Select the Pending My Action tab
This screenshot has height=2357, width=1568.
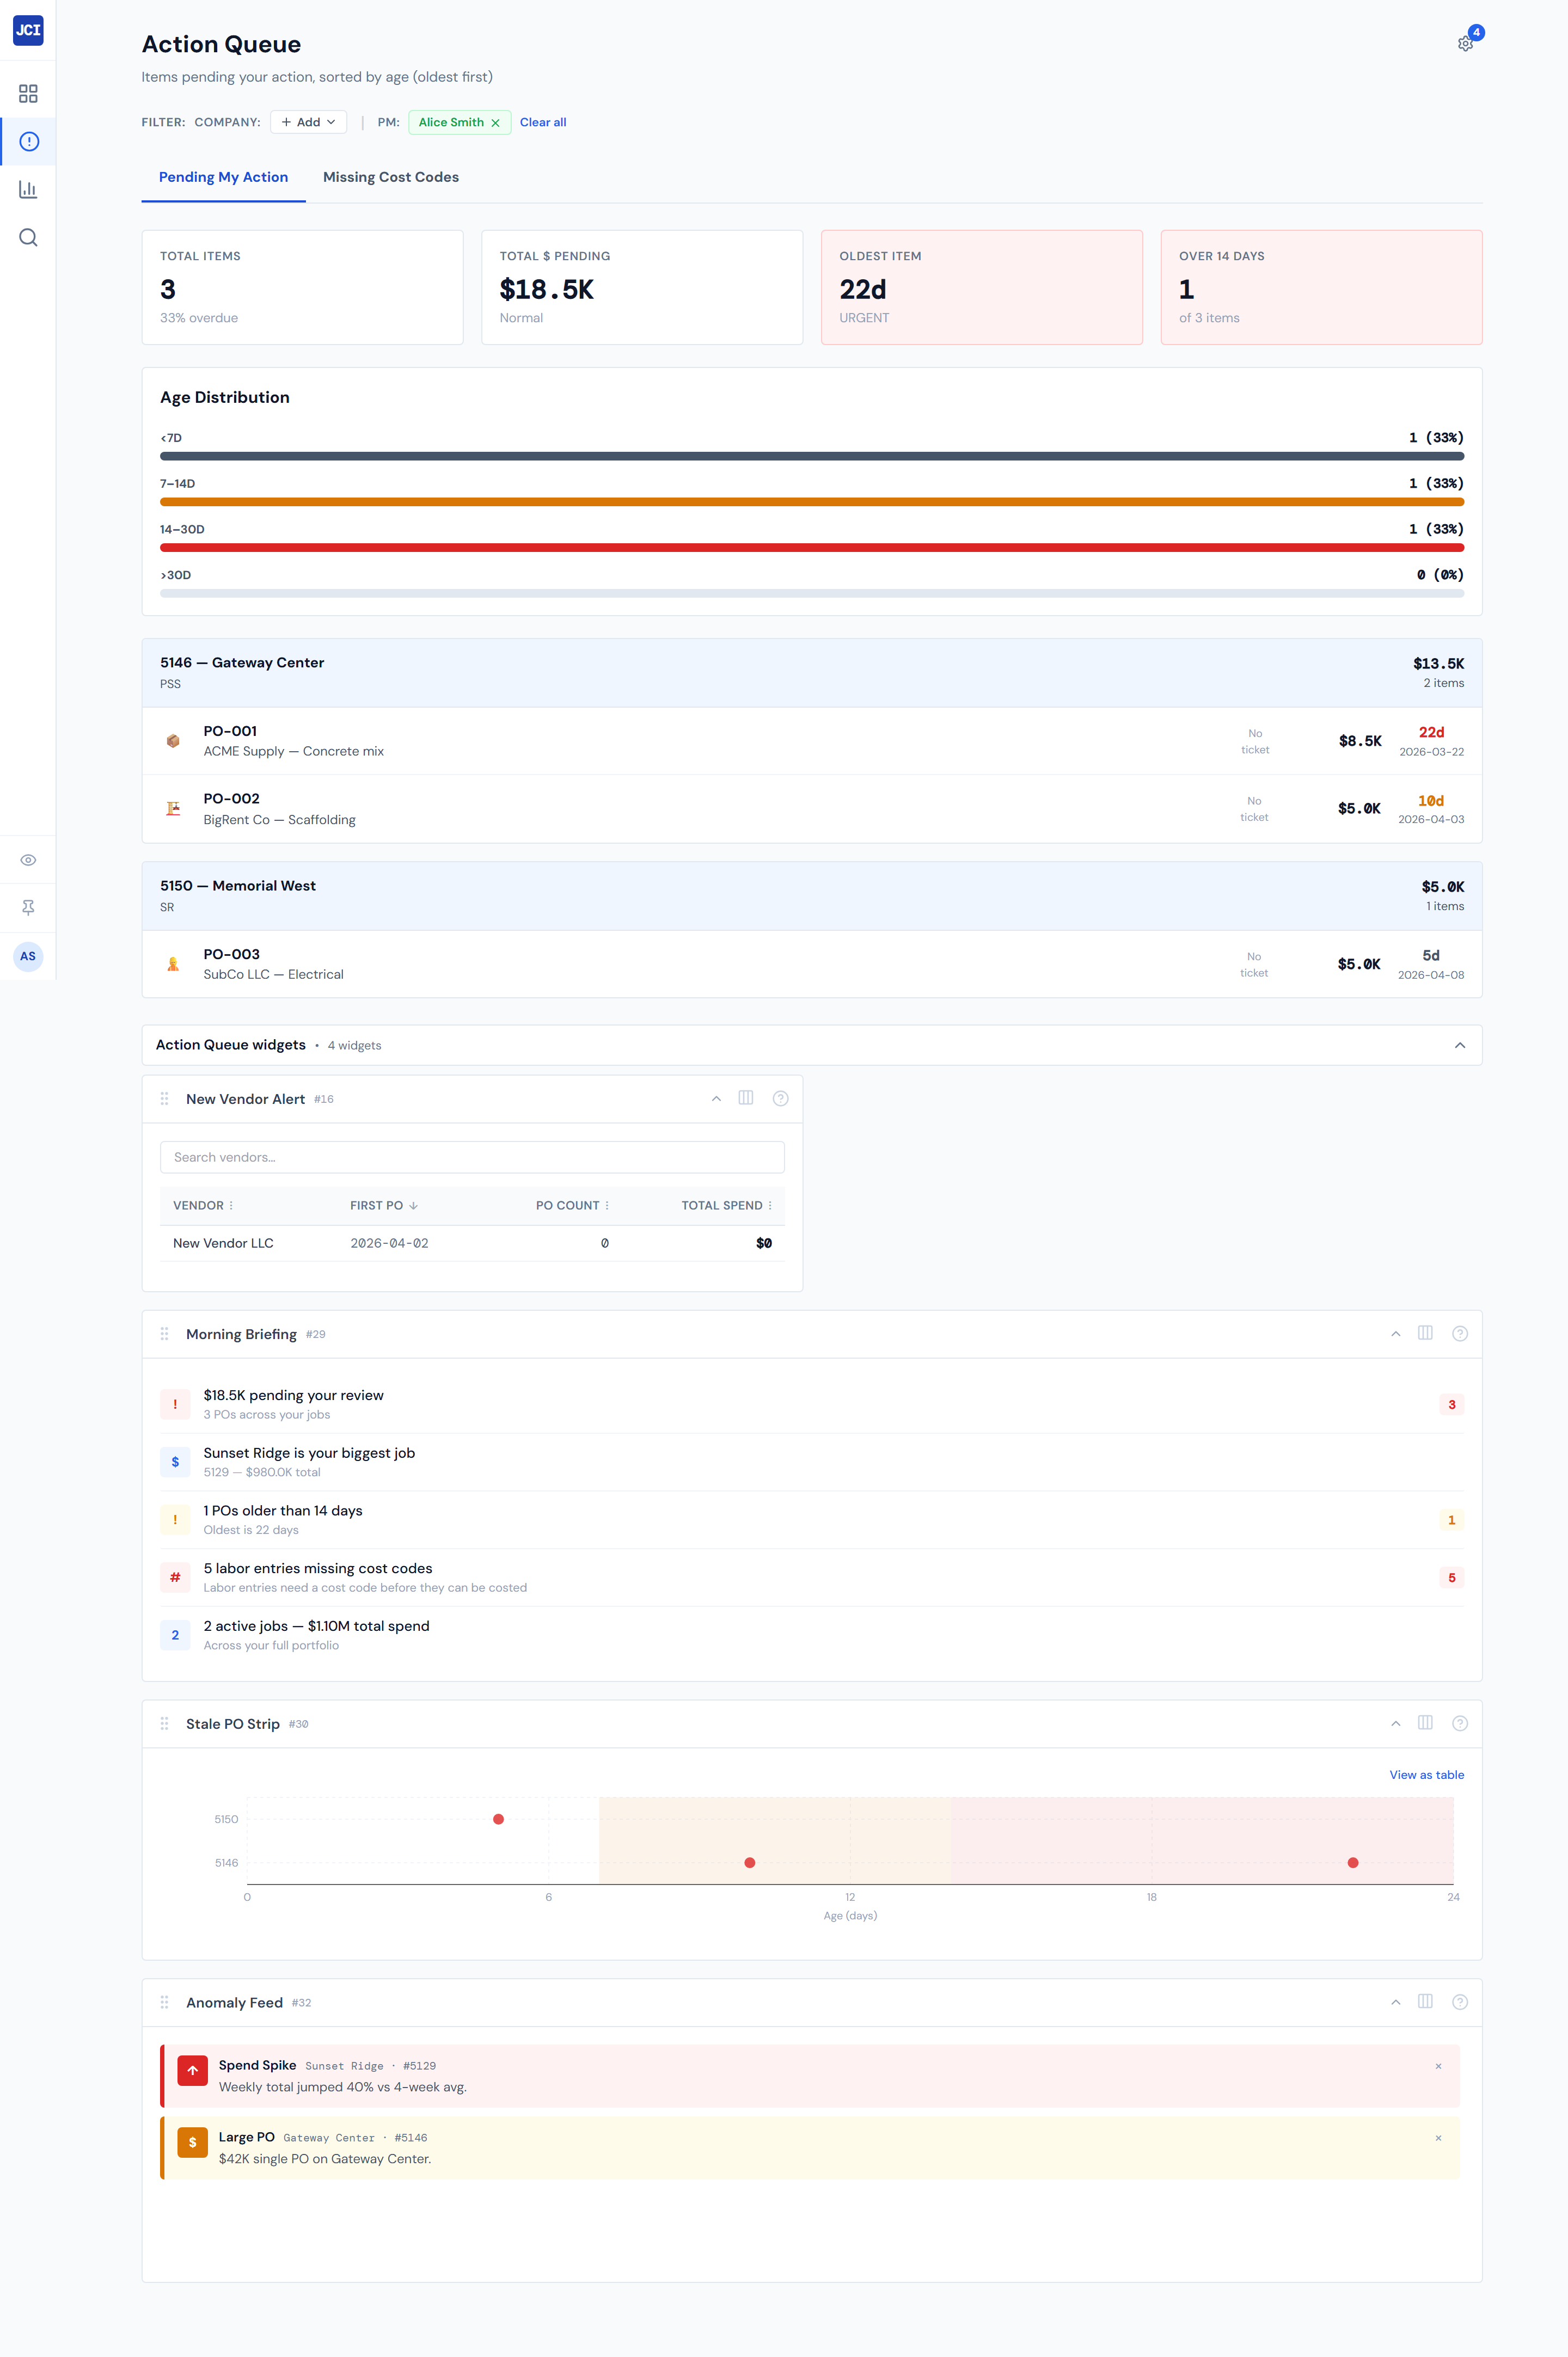tap(223, 177)
